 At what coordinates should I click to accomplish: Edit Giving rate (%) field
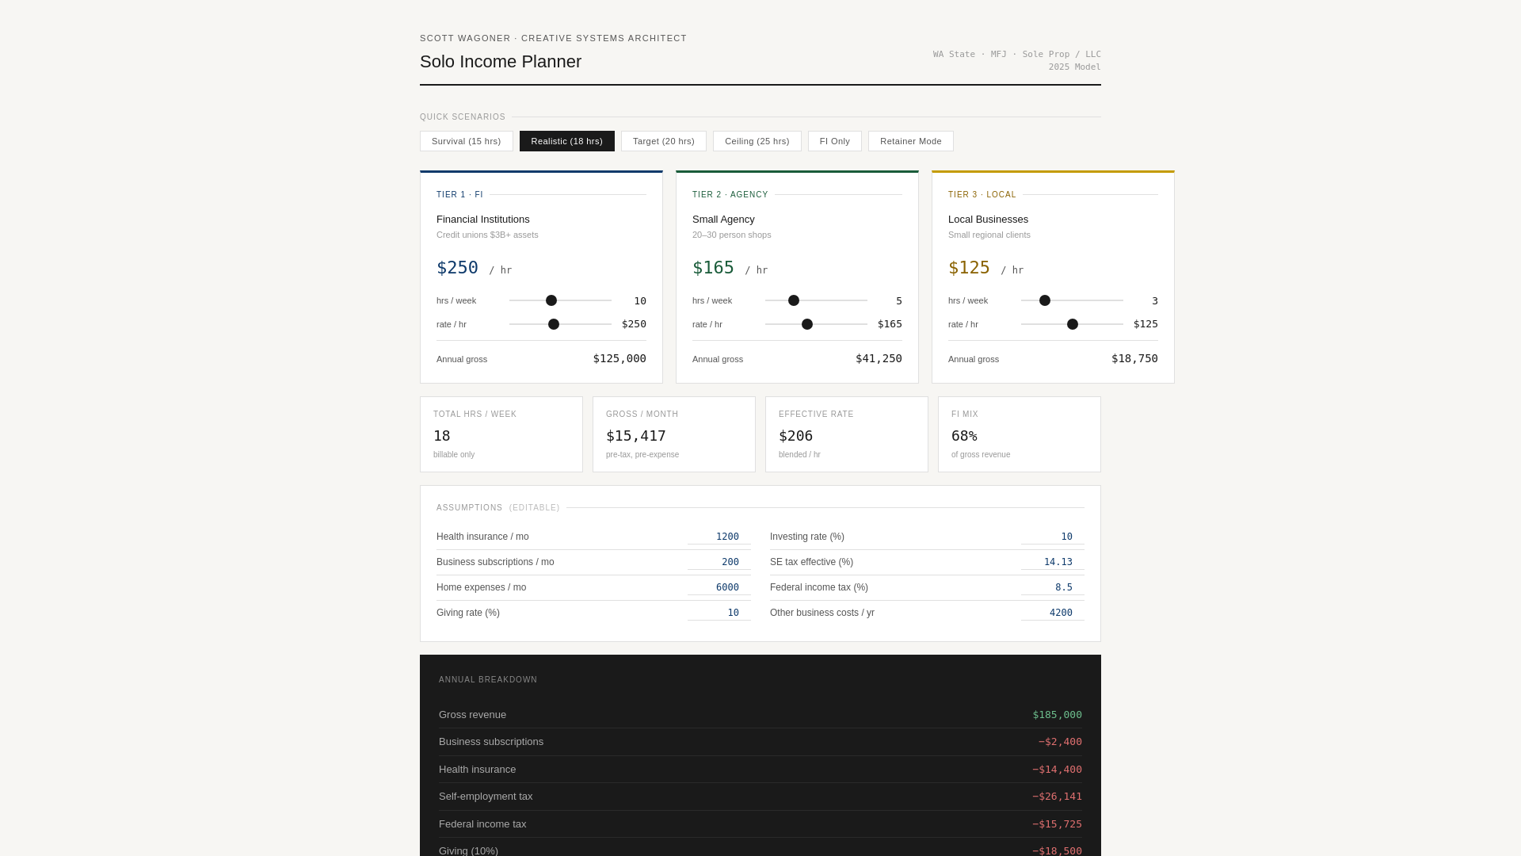coord(719,613)
